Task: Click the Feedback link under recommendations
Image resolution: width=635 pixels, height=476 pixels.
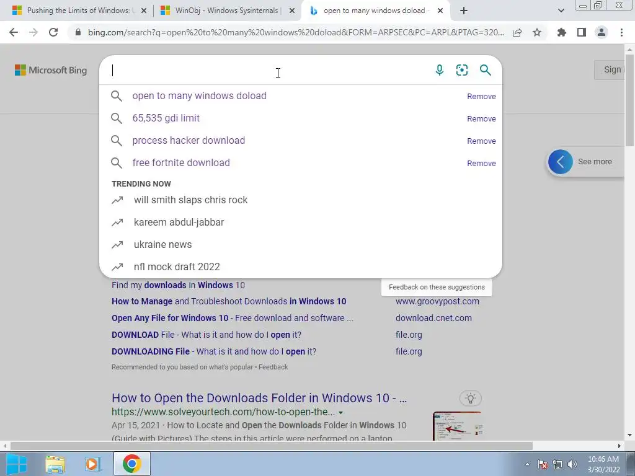Action: pyautogui.click(x=273, y=367)
